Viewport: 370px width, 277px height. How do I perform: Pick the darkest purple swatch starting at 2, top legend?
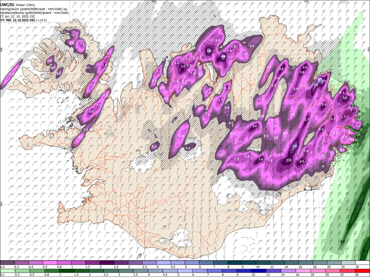(106, 263)
